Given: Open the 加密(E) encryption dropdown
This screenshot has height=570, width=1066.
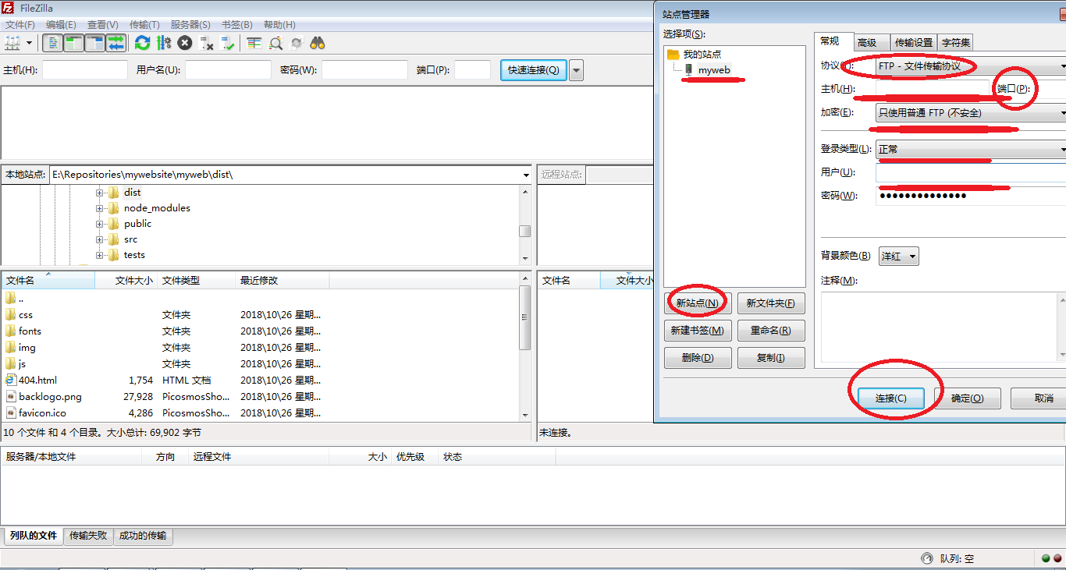Looking at the screenshot, I should 971,113.
